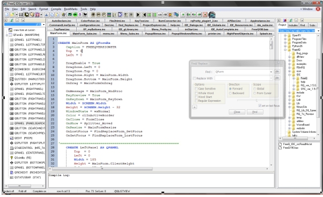Click the black horse toolbar icon
Screen dimensions: 323x197
[85, 14]
